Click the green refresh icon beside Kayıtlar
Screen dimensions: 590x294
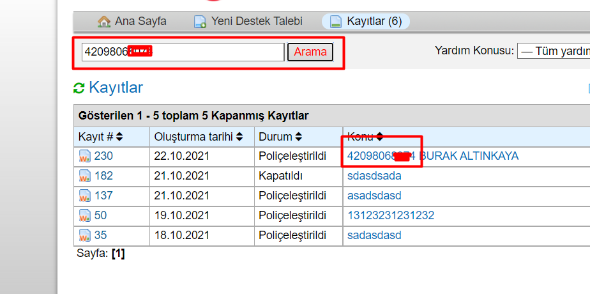pos(79,88)
